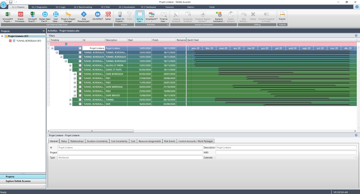Open the Schedule Realism Adviser
Screen dimensions: 360x194
[x=203, y=17]
